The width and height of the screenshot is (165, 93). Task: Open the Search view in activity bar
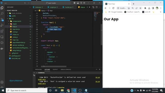point(2,13)
